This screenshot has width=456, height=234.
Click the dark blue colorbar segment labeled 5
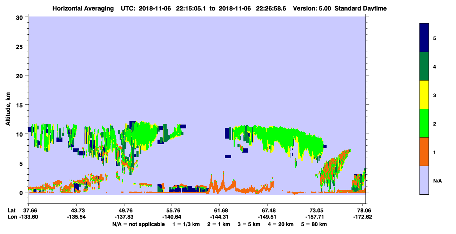[x=424, y=38]
